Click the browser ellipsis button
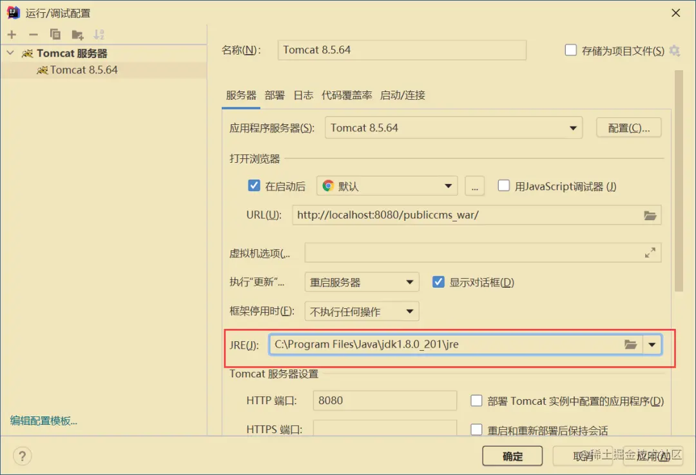The height and width of the screenshot is (475, 696). 474,186
